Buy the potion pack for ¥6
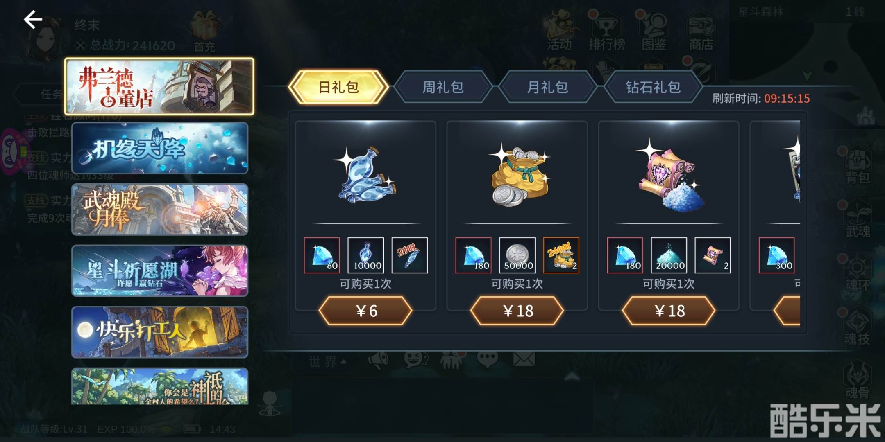 coord(365,311)
